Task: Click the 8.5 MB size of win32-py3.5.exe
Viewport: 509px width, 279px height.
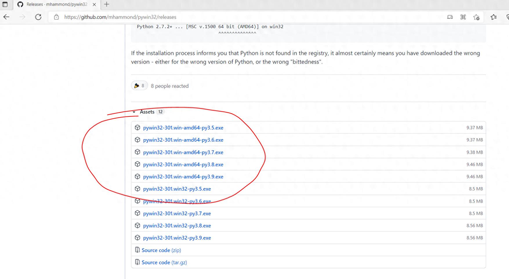Action: 476,189
